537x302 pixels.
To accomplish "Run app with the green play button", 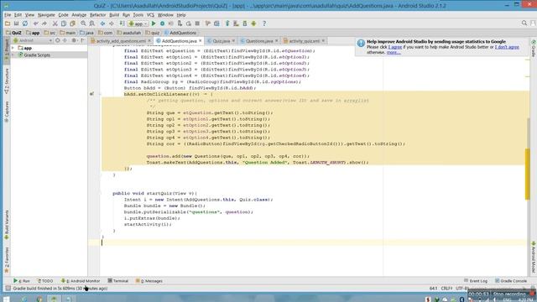I will click(x=154, y=23).
